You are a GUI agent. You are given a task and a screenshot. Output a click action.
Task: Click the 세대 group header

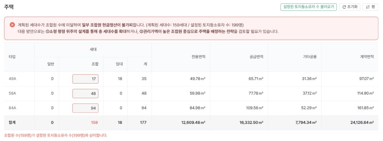click(93, 49)
